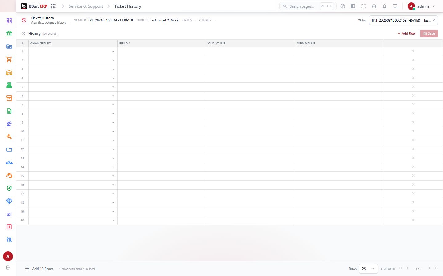The width and height of the screenshot is (443, 276).
Task: Open the Changed By dropdown in row 5
Action: coord(113,87)
